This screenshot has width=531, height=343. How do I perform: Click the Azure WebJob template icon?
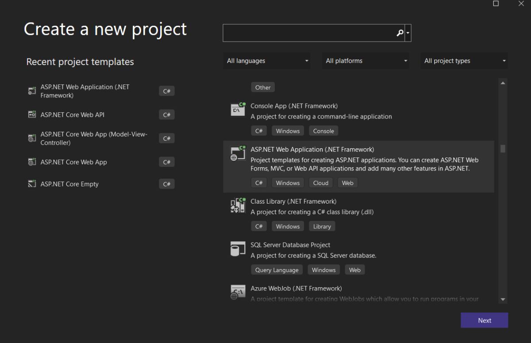click(238, 292)
